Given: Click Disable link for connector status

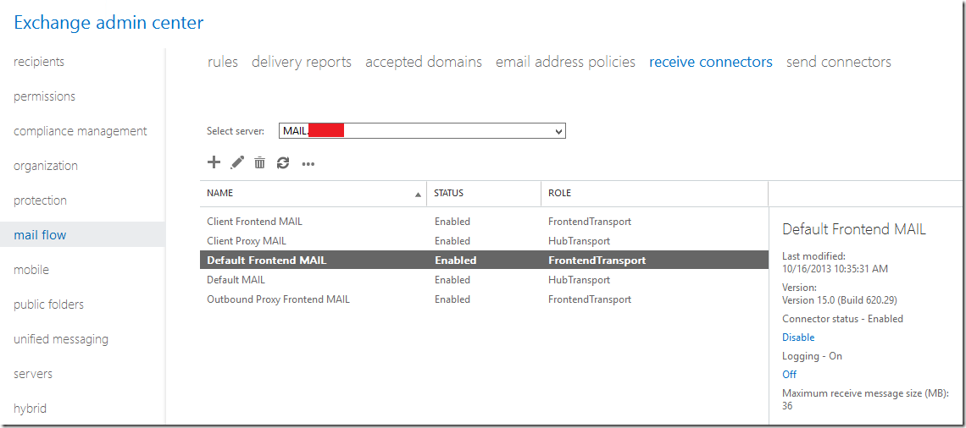Looking at the screenshot, I should [x=798, y=337].
